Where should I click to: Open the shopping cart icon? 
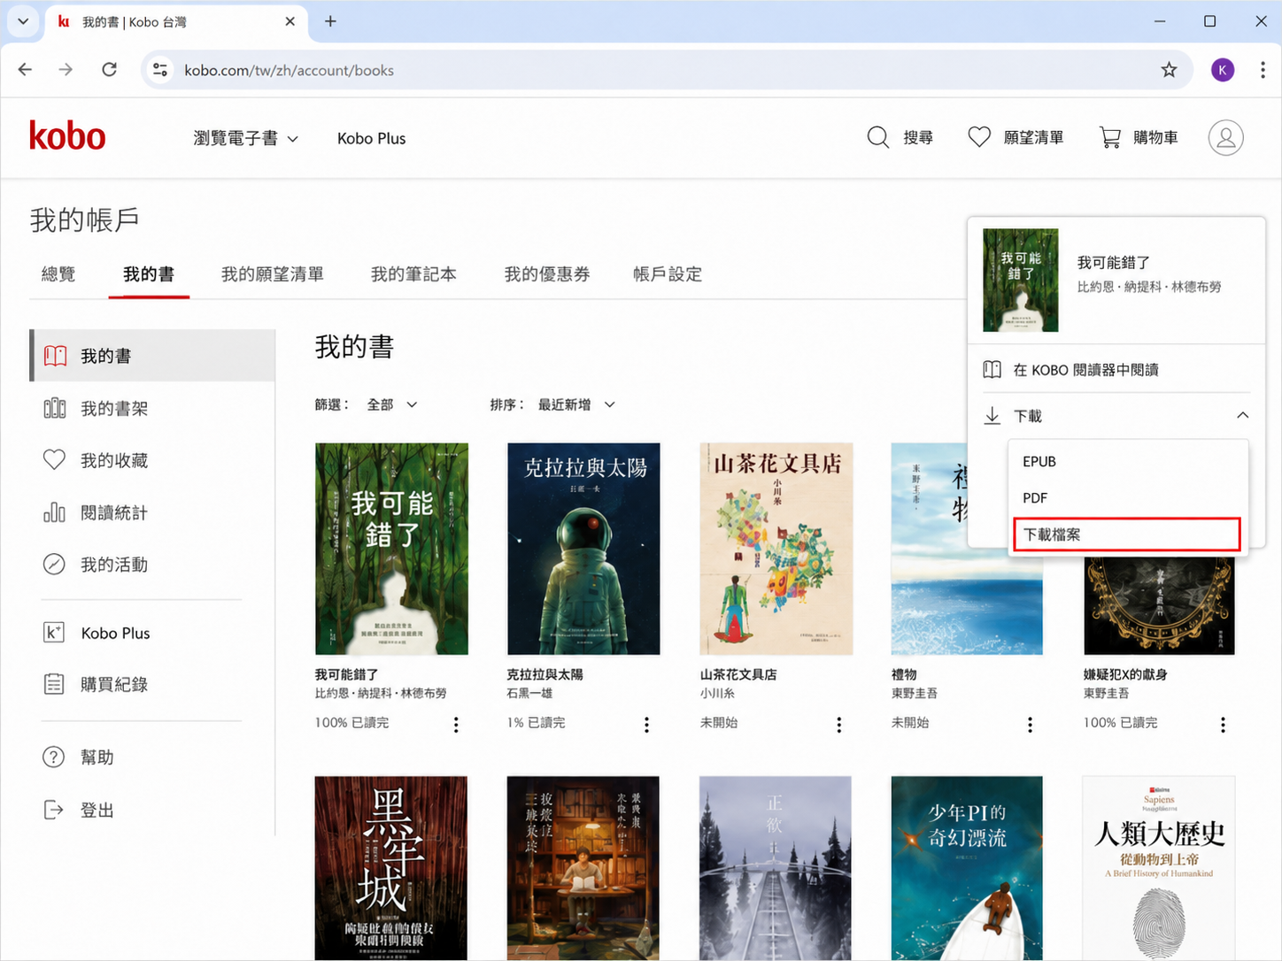click(x=1109, y=137)
